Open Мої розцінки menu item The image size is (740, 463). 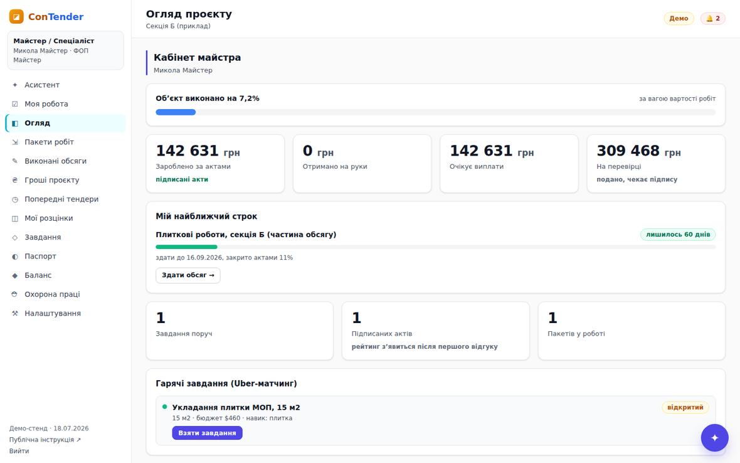pos(66,218)
